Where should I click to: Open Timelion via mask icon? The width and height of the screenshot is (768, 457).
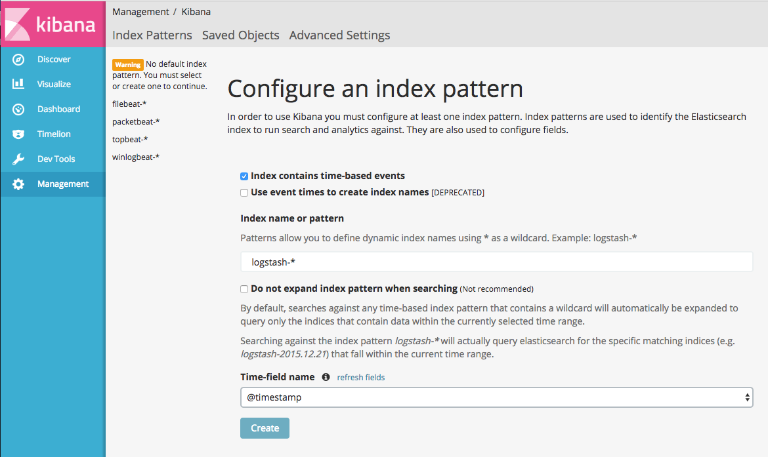[18, 134]
